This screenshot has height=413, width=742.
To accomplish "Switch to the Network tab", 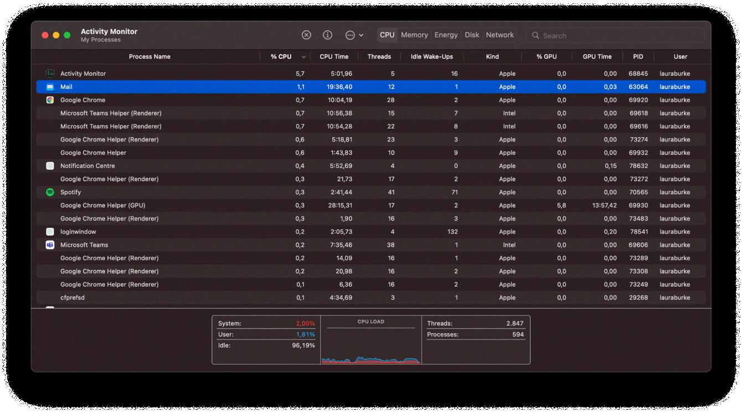I will [500, 35].
